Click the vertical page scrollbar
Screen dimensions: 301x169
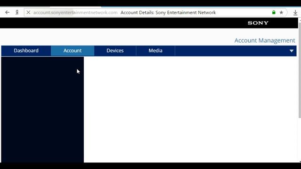pos(300,70)
